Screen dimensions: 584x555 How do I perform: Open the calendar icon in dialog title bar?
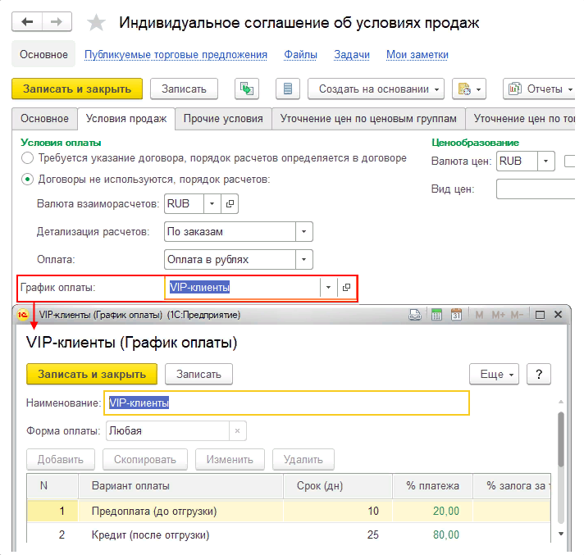coord(457,315)
